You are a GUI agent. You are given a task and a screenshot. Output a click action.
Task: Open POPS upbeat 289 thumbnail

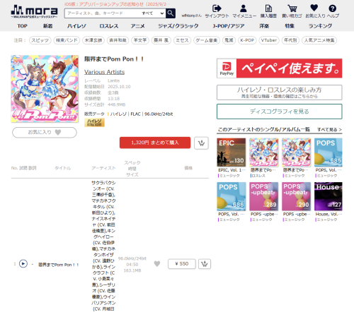(263, 196)
